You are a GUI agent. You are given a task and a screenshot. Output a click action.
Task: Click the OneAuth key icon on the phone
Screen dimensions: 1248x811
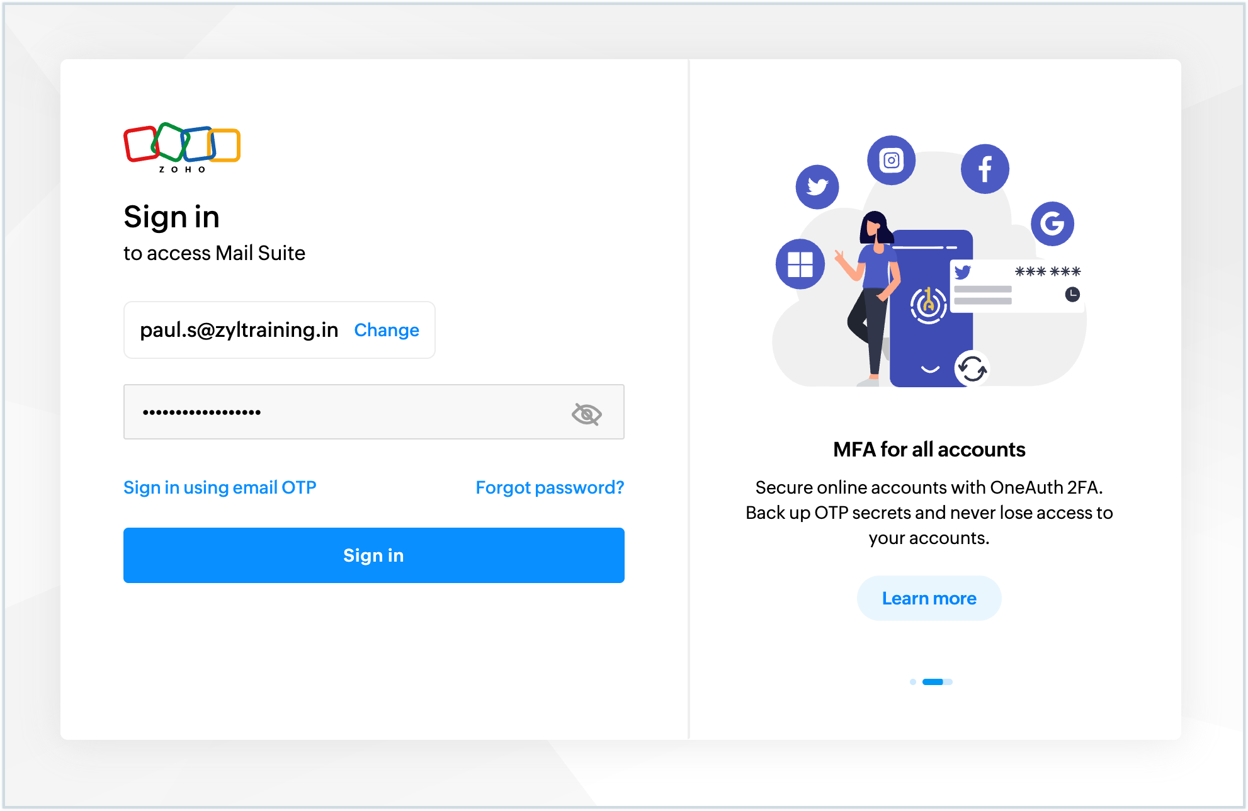(927, 306)
